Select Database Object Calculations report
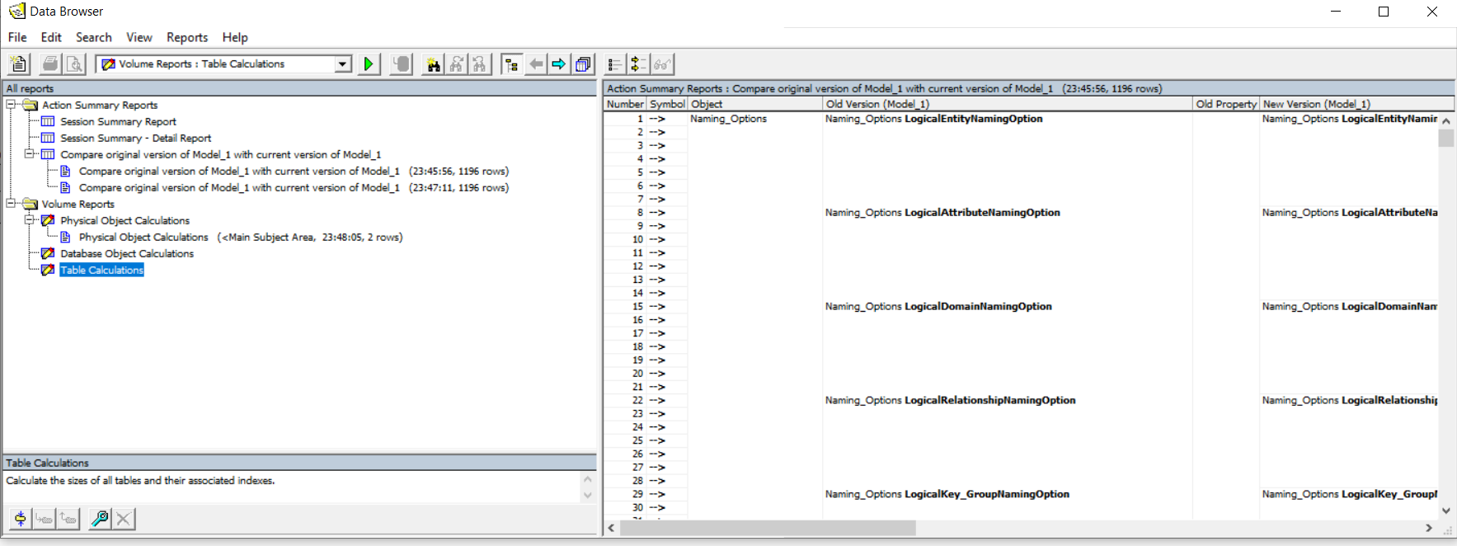Image resolution: width=1457 pixels, height=546 pixels. coord(127,253)
